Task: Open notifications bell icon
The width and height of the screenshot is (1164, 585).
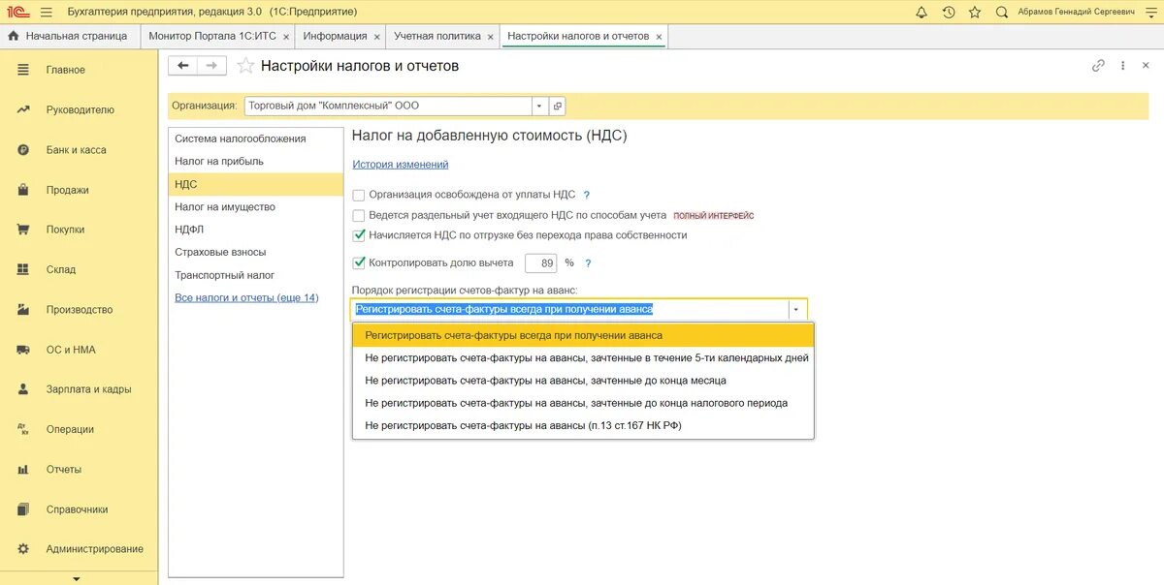Action: coord(921,12)
